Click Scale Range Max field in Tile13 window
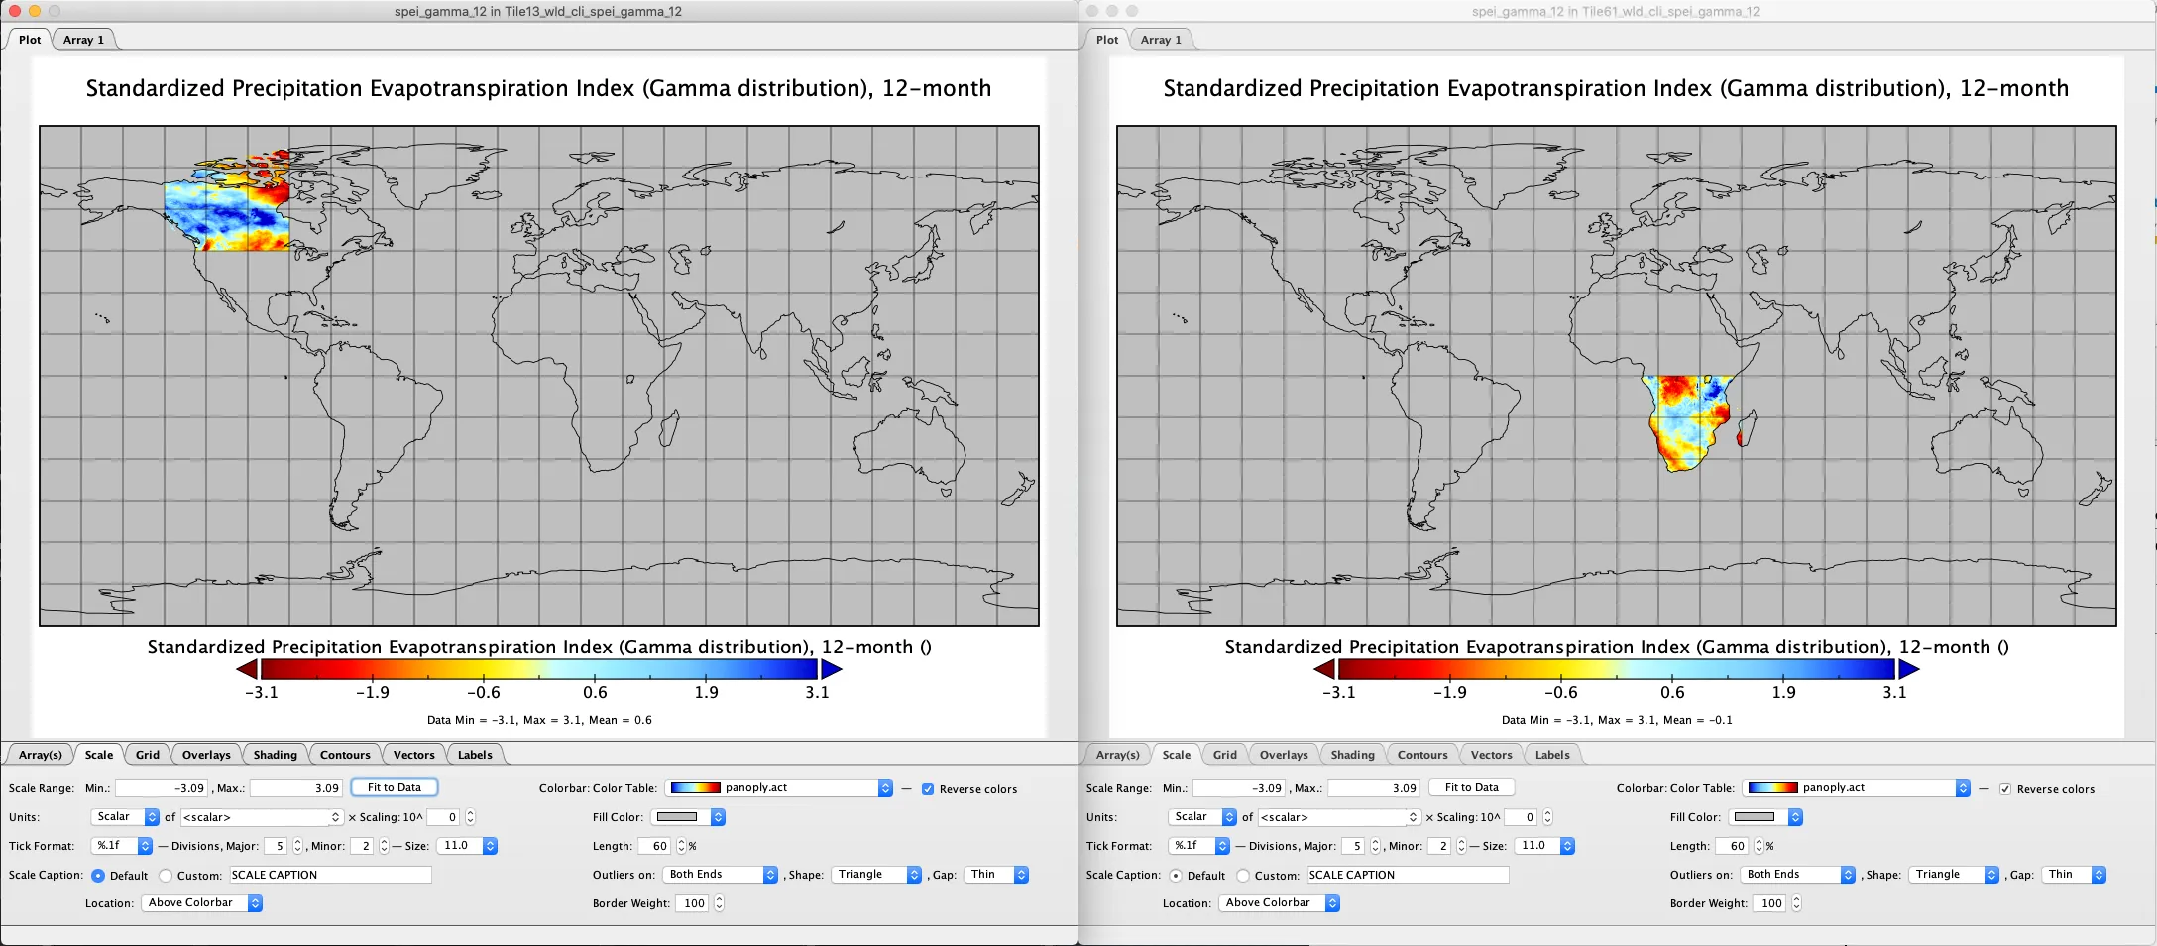The height and width of the screenshot is (946, 2157). [x=295, y=788]
